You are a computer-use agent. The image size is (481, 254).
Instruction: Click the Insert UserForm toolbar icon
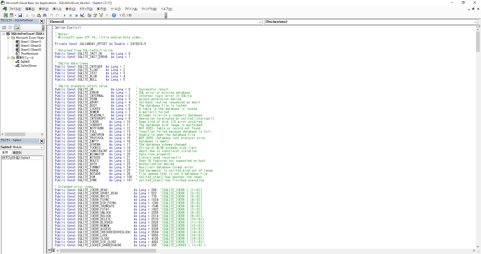[x=11, y=15]
